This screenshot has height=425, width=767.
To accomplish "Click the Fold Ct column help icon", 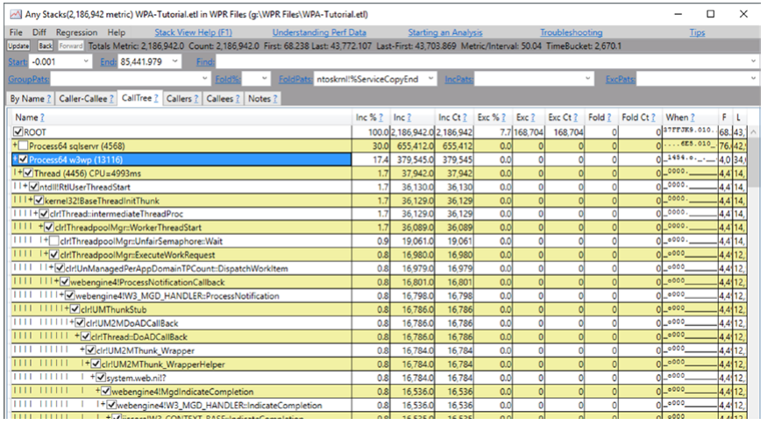I will tap(652, 117).
